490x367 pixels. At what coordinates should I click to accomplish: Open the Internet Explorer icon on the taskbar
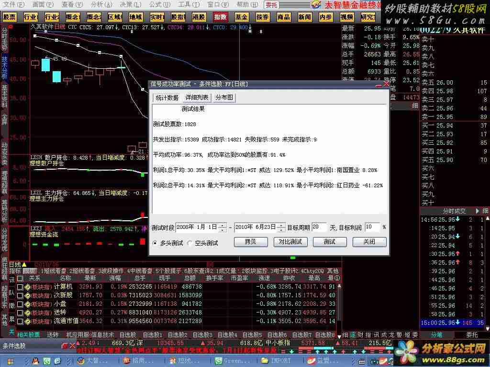pos(57,361)
